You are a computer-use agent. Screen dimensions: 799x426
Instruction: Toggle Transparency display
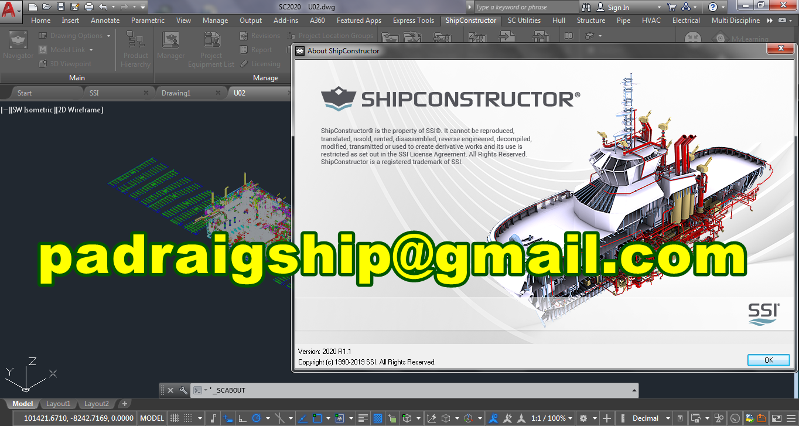[x=378, y=418]
